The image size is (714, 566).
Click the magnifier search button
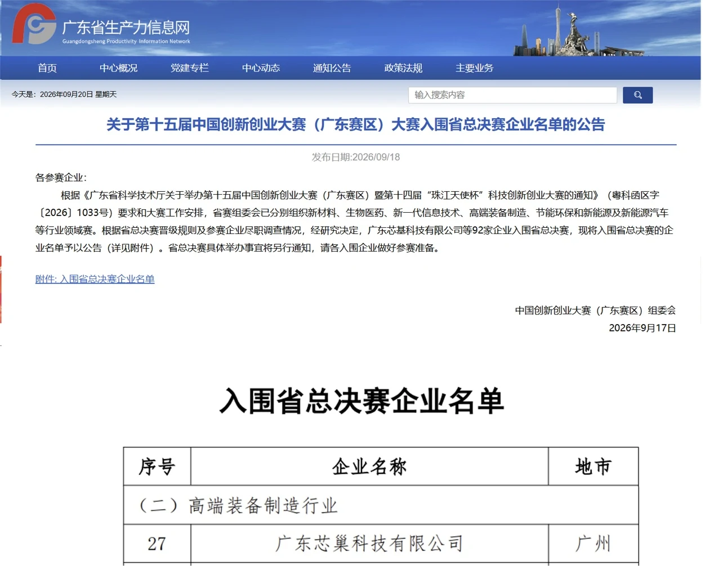point(637,95)
